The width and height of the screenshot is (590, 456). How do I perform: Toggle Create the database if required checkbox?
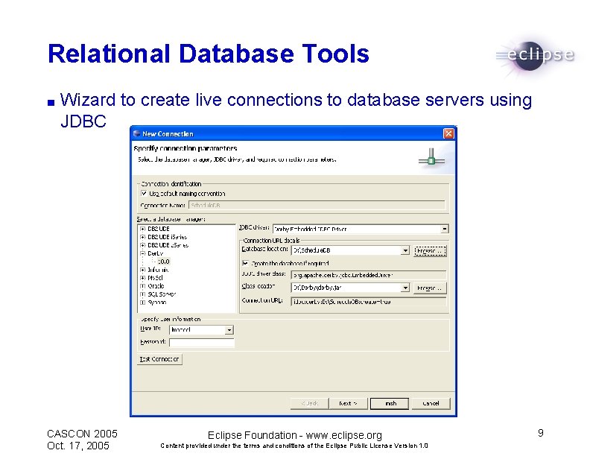click(x=245, y=263)
